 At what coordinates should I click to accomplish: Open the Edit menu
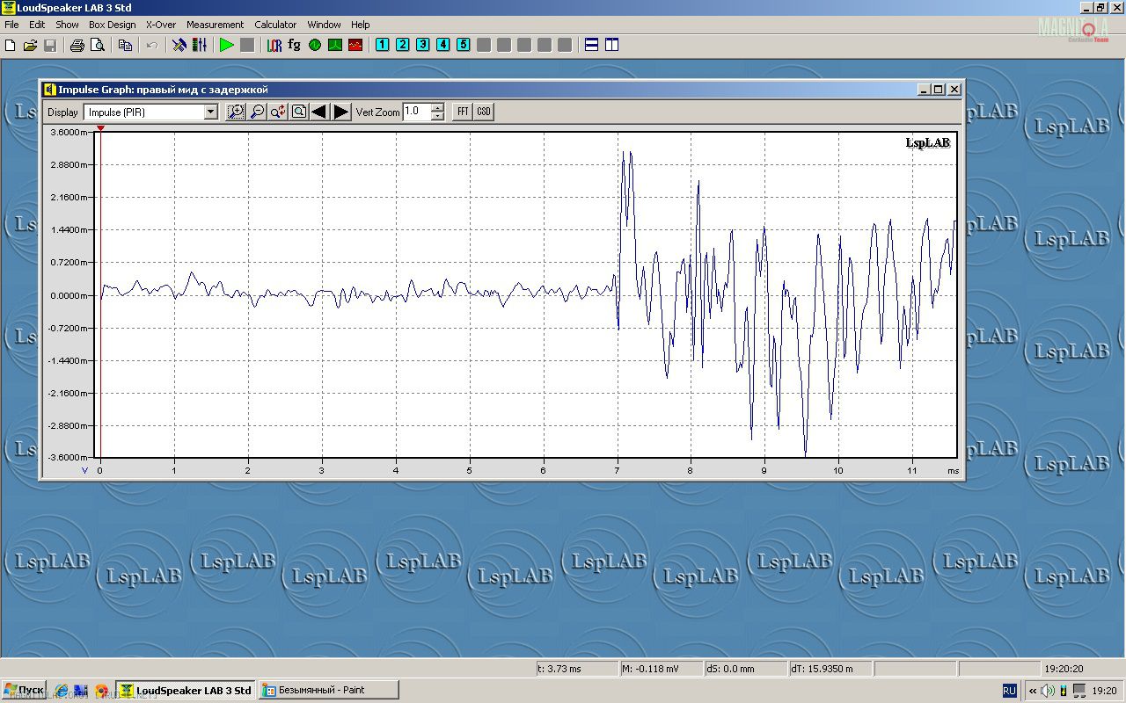[37, 25]
